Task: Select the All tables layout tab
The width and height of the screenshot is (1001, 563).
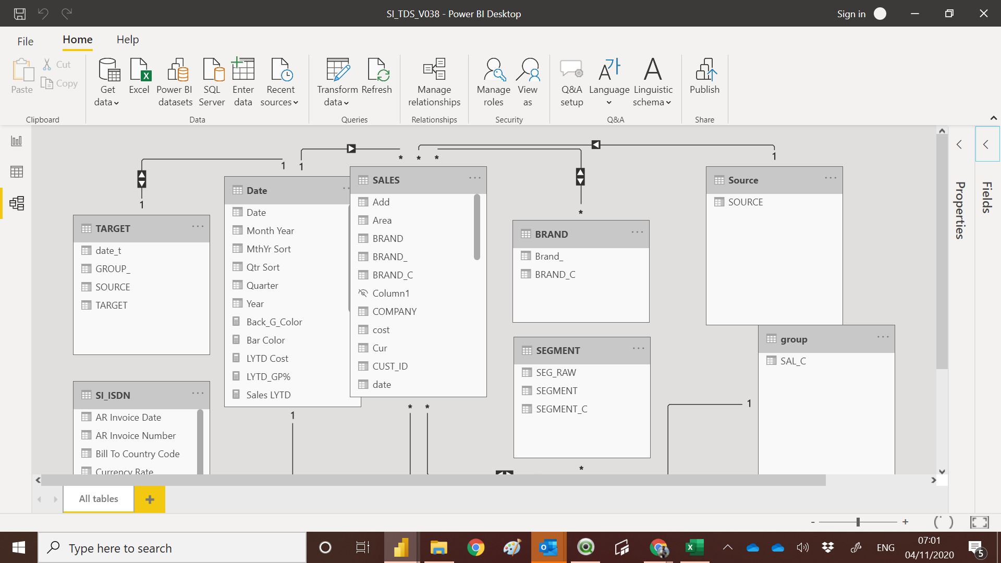Action: click(99, 499)
